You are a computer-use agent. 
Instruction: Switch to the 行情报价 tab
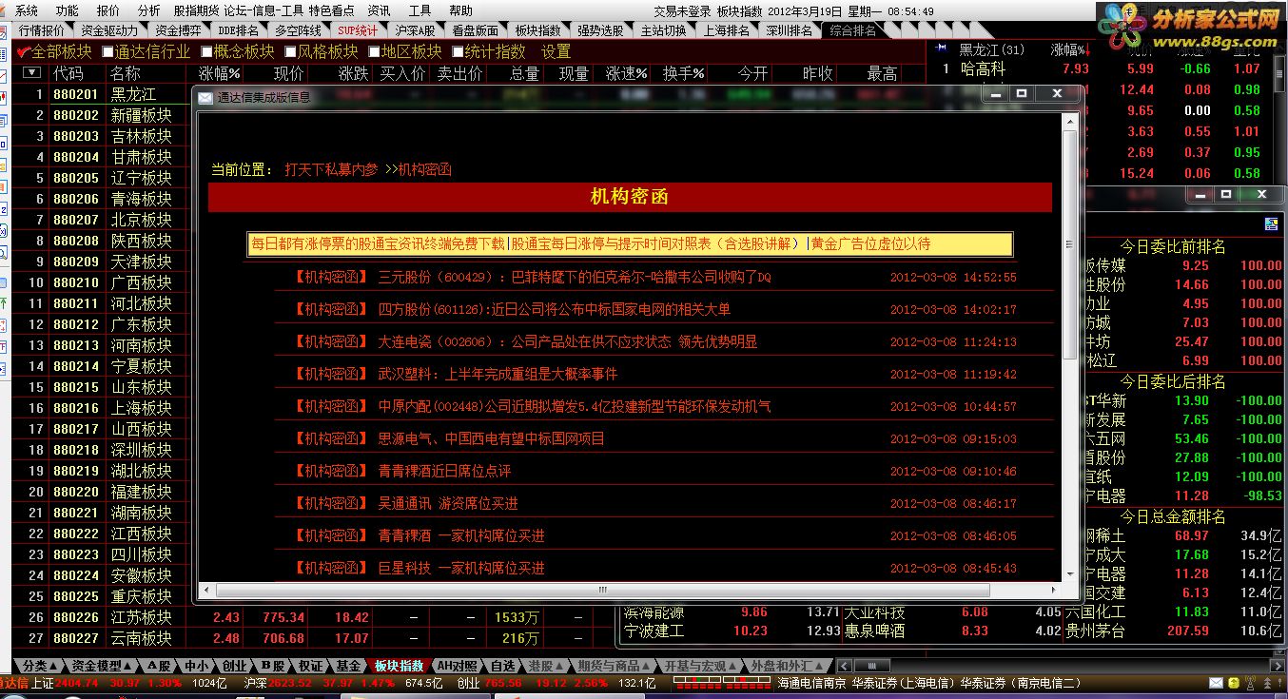click(x=42, y=30)
